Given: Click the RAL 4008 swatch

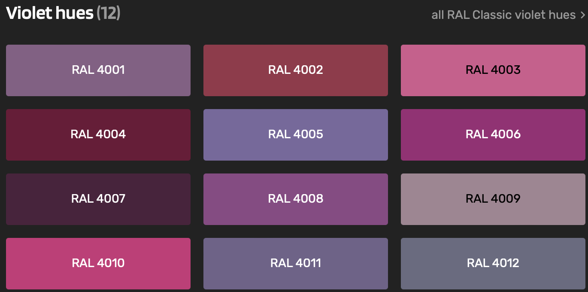Looking at the screenshot, I should tap(295, 199).
